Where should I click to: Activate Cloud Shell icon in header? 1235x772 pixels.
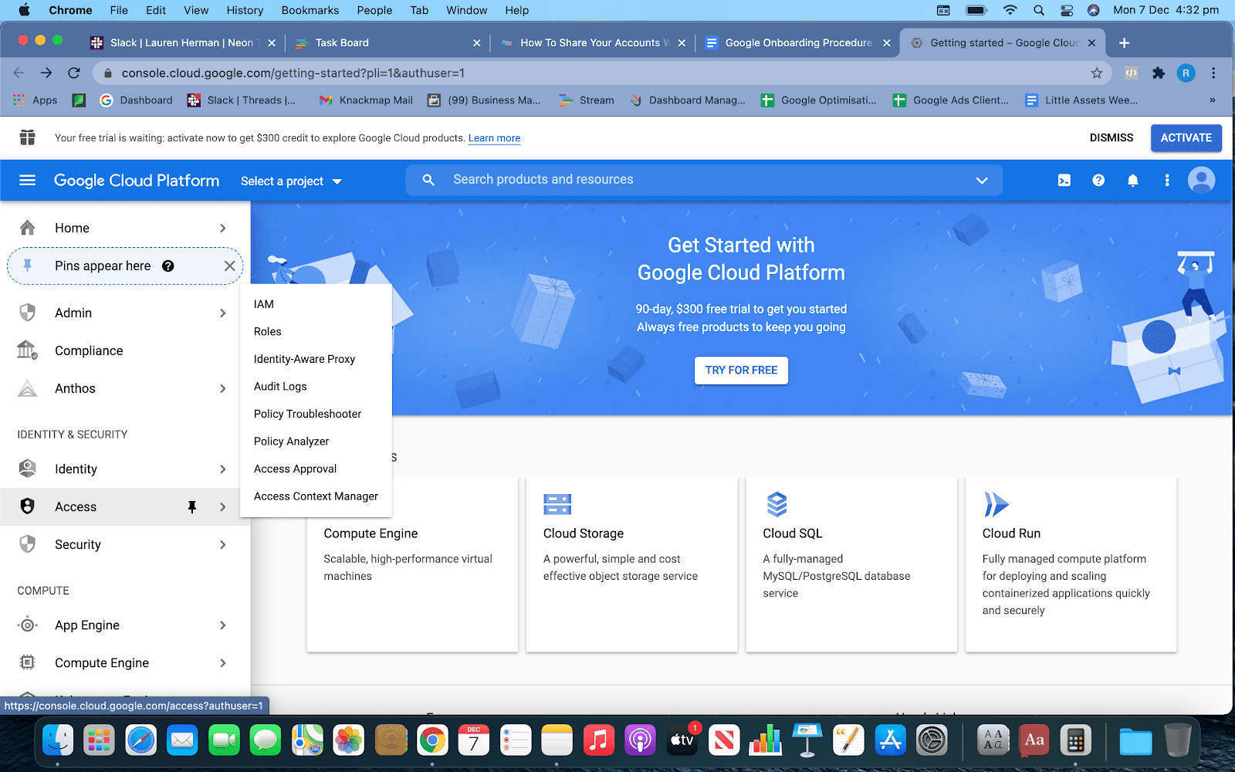(1064, 181)
